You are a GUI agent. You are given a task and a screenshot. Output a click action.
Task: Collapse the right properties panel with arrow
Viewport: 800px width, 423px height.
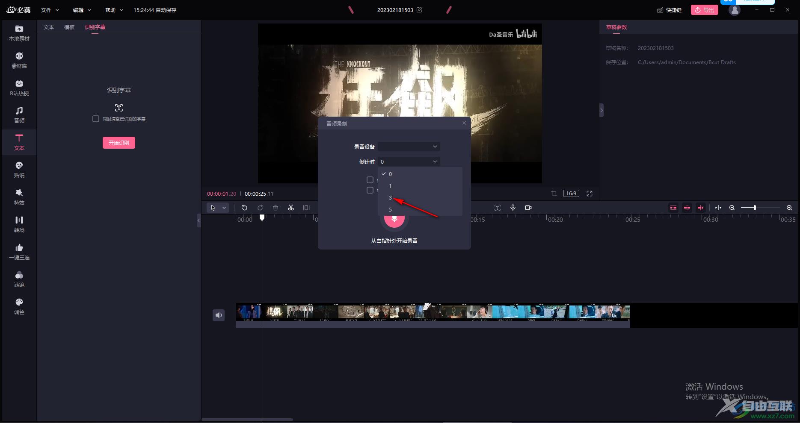click(x=601, y=110)
